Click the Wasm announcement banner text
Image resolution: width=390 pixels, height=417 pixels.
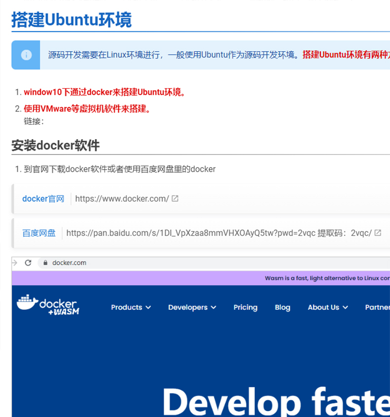pos(327,278)
